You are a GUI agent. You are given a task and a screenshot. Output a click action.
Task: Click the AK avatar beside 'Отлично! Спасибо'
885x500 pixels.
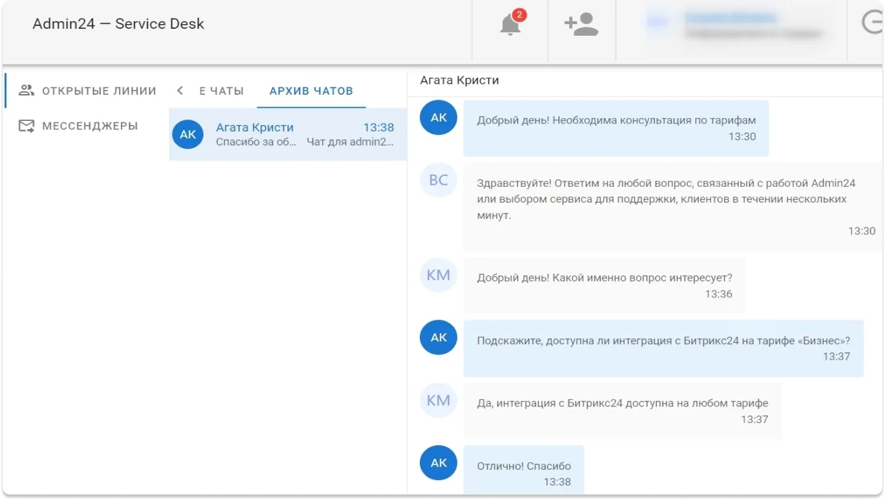click(x=438, y=463)
